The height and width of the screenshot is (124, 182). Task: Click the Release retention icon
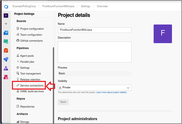[x=18, y=79]
